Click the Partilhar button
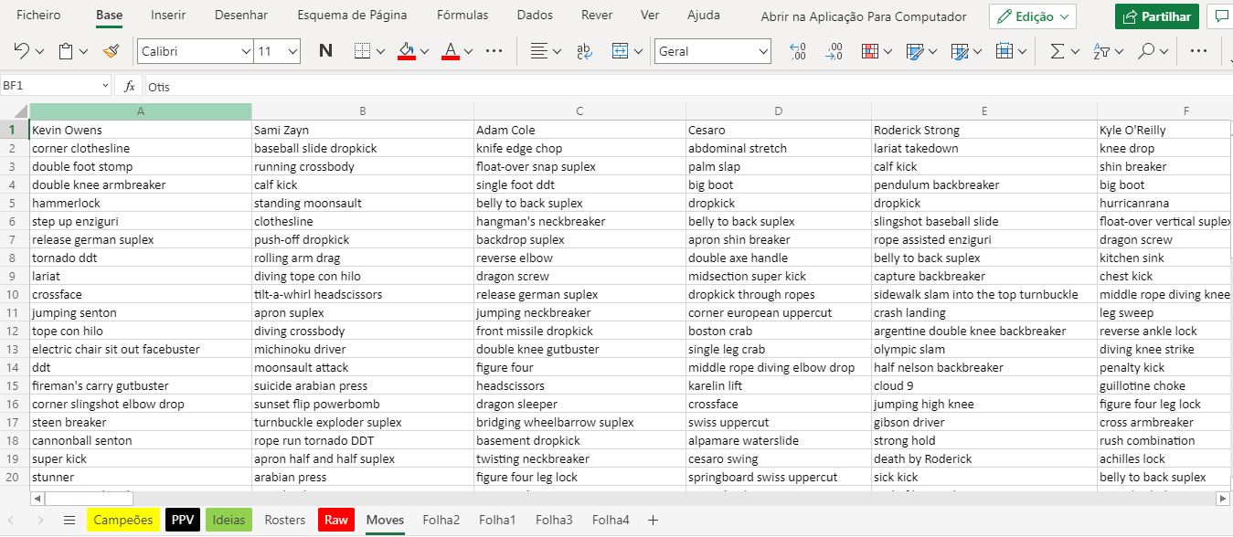1233x537 pixels. 1157,16
